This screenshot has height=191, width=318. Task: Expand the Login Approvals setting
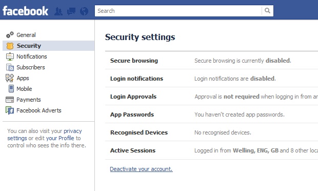tap(211, 97)
